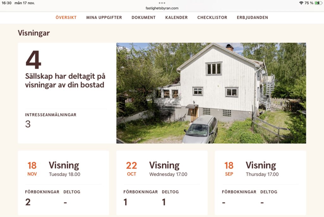
Task: Tap Förbokningar value 2 on Nov showing
Action: click(x=28, y=202)
